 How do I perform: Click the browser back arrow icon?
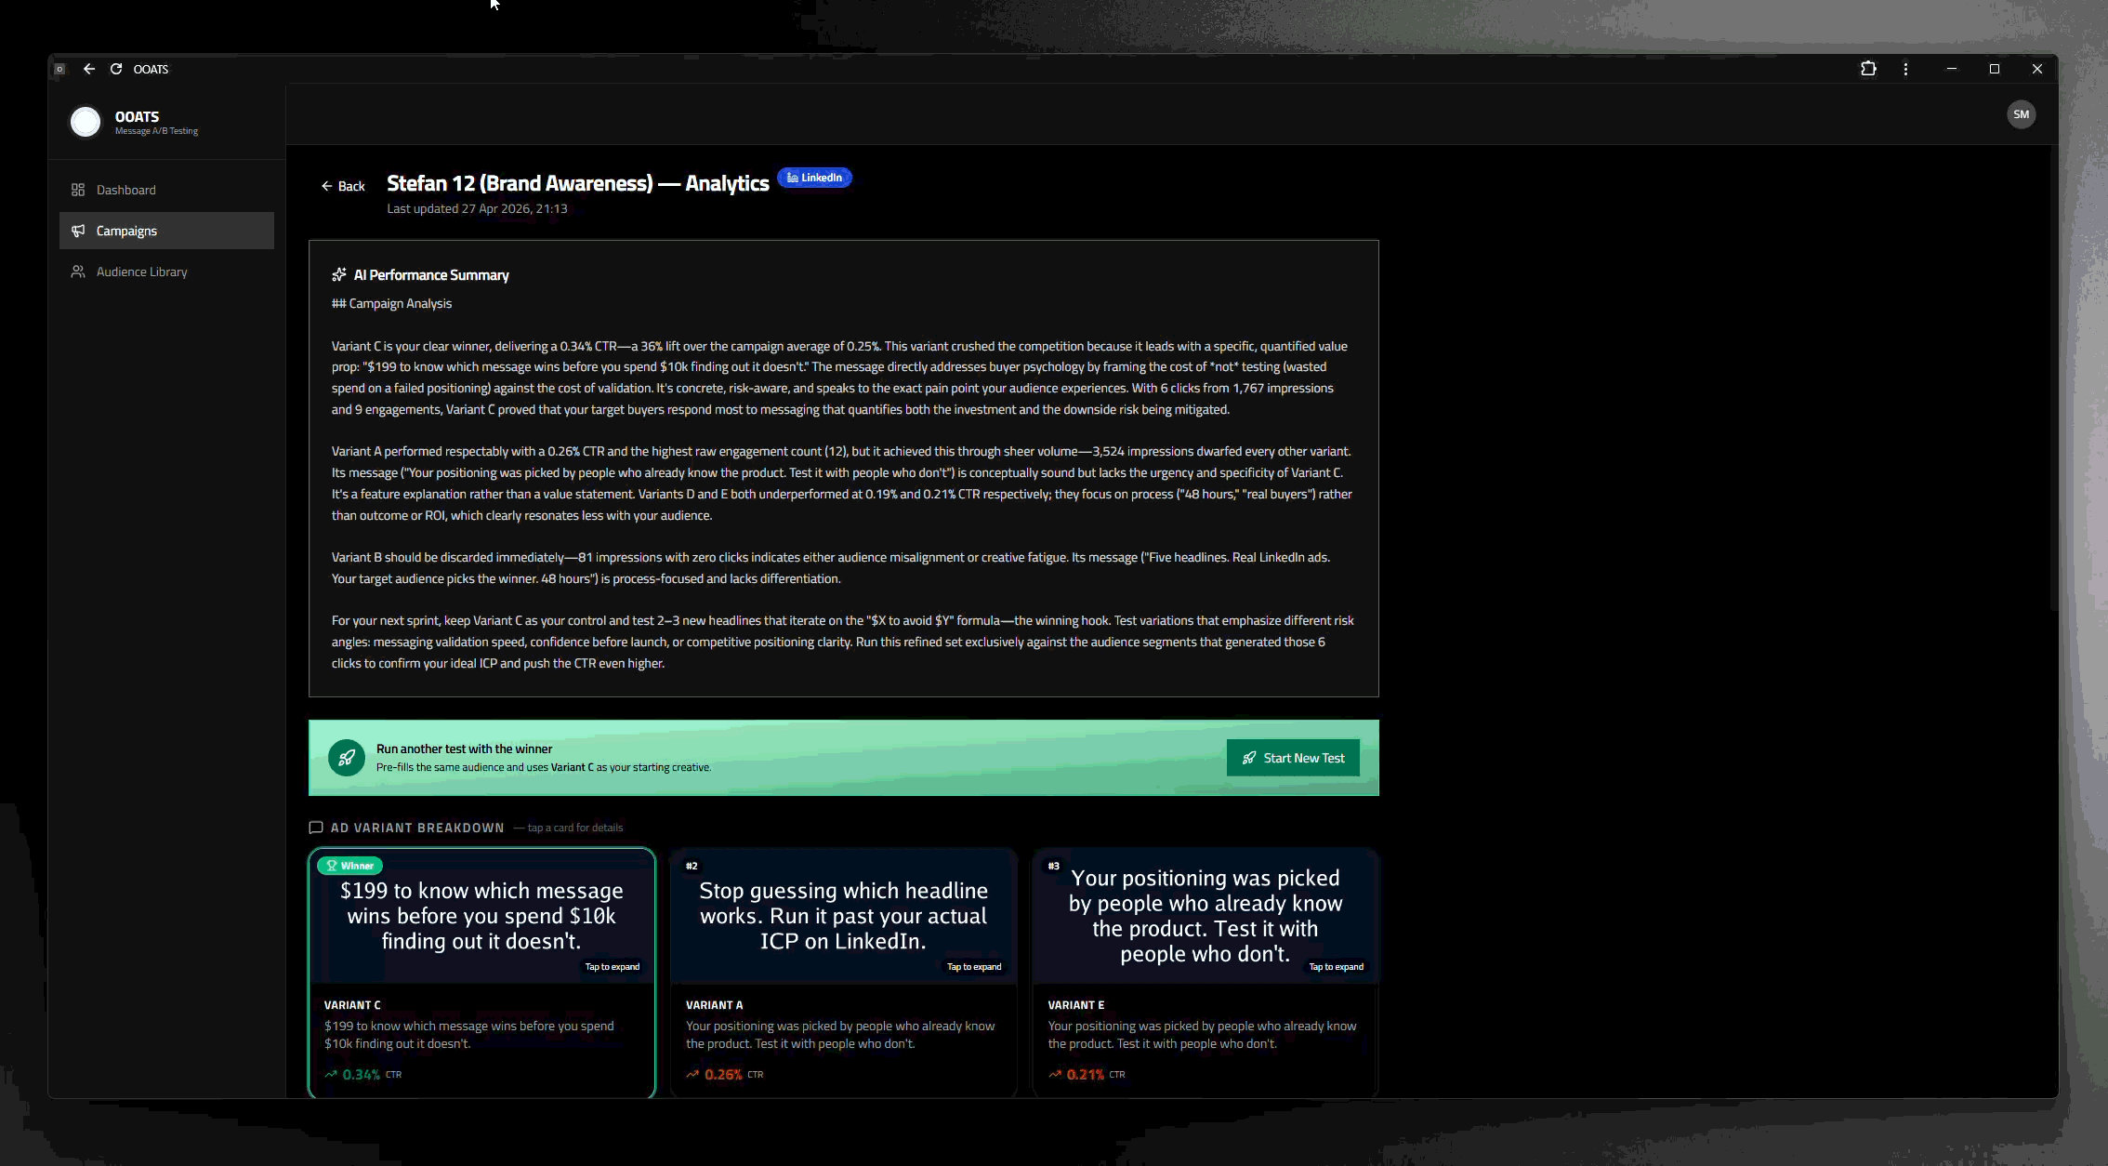[x=89, y=69]
